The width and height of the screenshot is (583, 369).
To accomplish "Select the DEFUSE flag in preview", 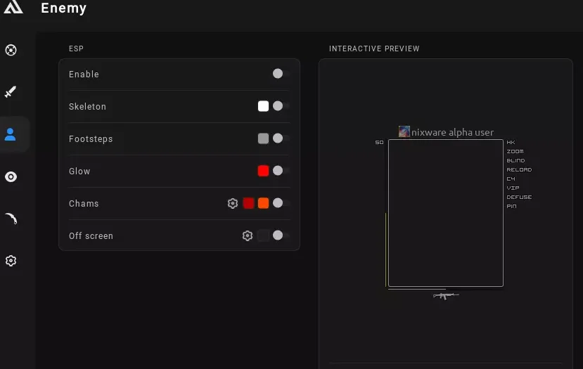I will click(x=519, y=198).
